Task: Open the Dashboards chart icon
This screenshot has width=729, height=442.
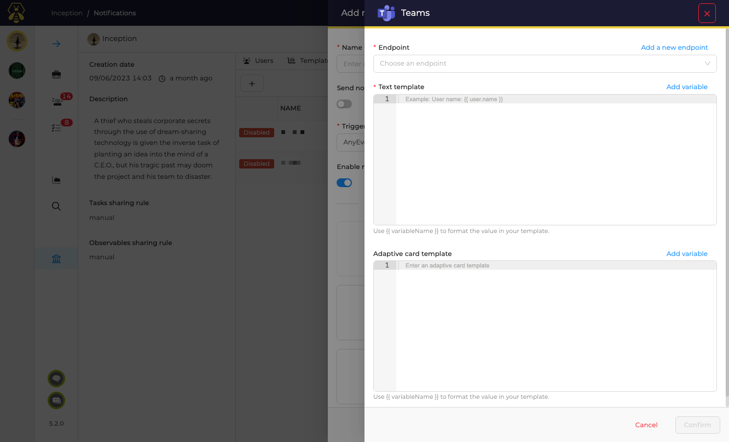Action: click(56, 179)
